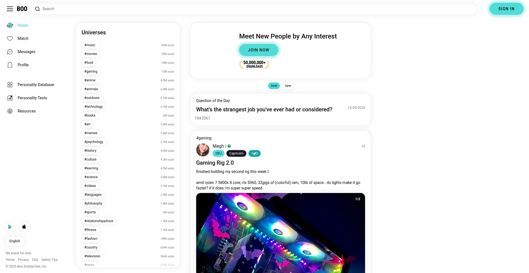Switch feed to new posts
Screen dimensions: 529x273
tap(288, 86)
